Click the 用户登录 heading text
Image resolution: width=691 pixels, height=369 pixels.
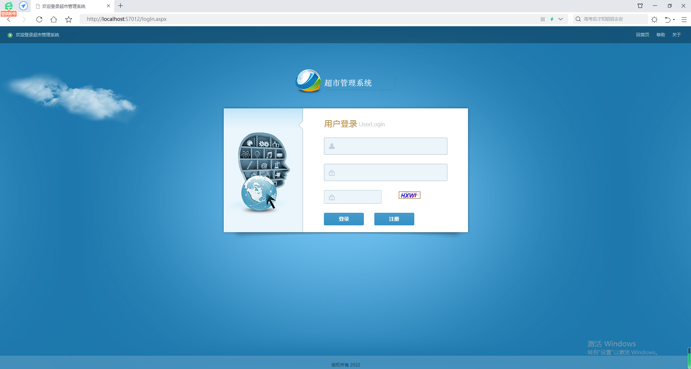point(340,124)
